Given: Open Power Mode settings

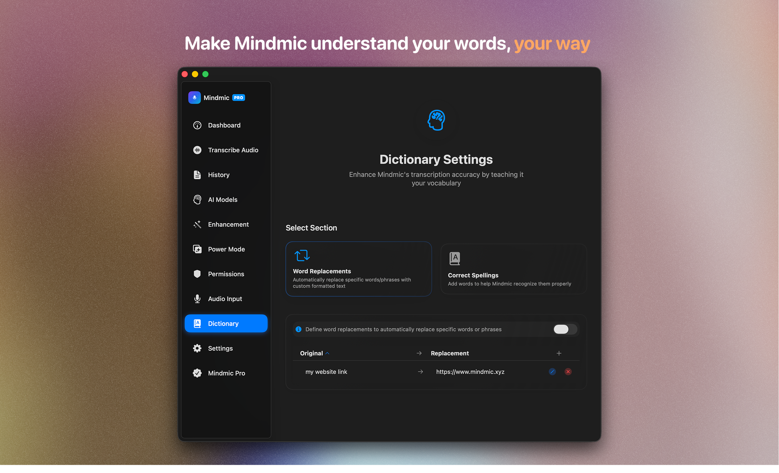Looking at the screenshot, I should click(x=226, y=249).
